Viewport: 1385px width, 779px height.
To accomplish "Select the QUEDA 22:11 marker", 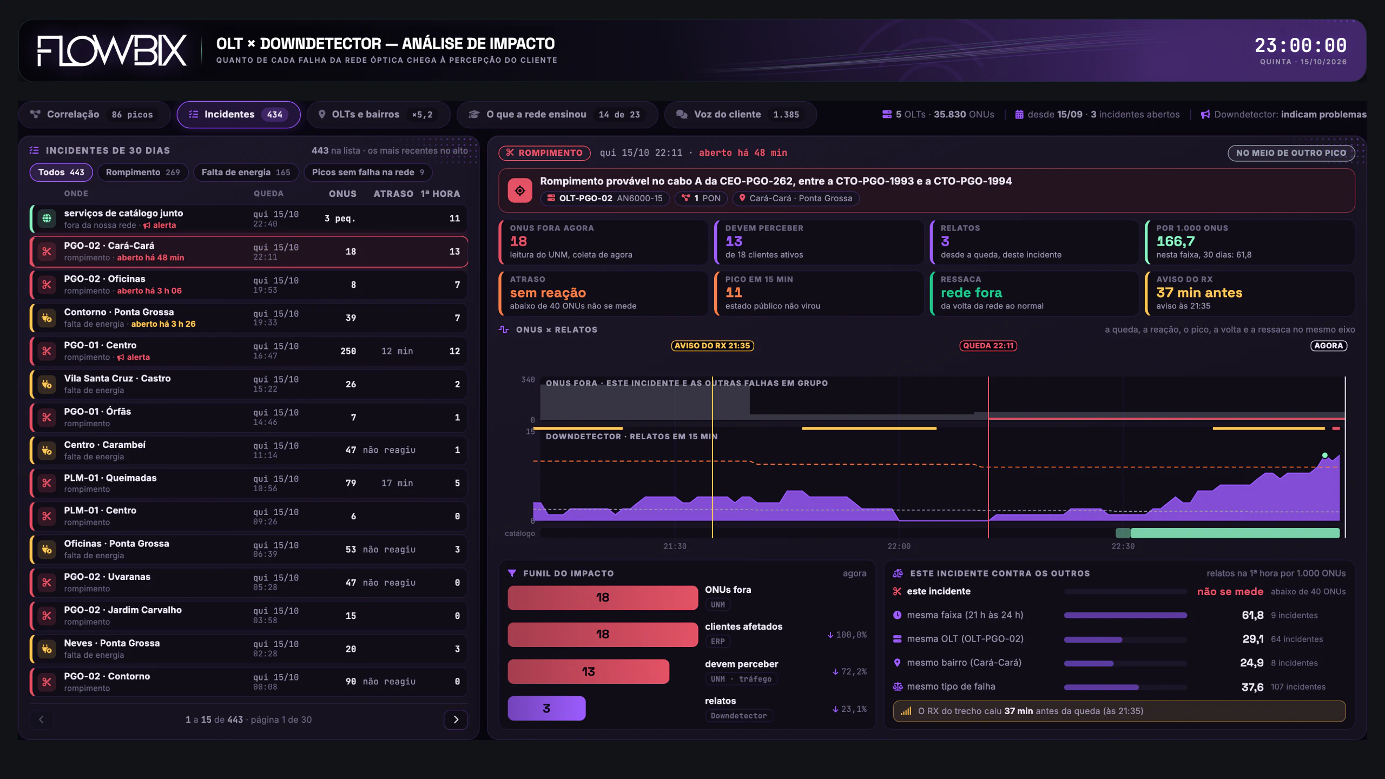I will pos(988,346).
